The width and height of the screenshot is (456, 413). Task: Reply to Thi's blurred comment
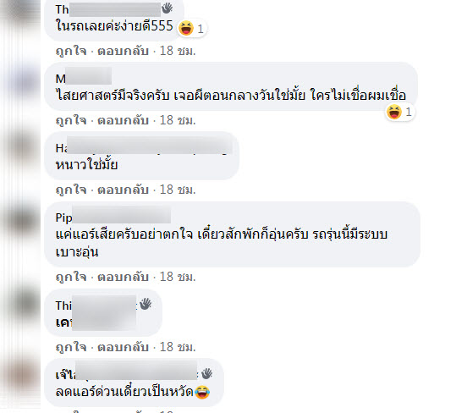click(x=123, y=347)
